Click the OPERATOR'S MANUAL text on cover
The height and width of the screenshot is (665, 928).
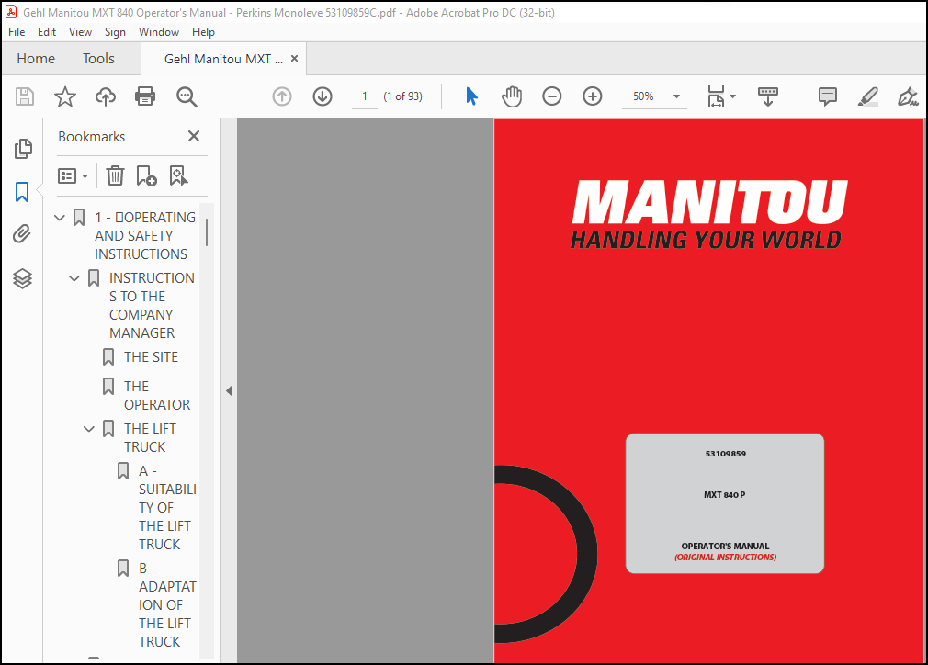(x=725, y=547)
